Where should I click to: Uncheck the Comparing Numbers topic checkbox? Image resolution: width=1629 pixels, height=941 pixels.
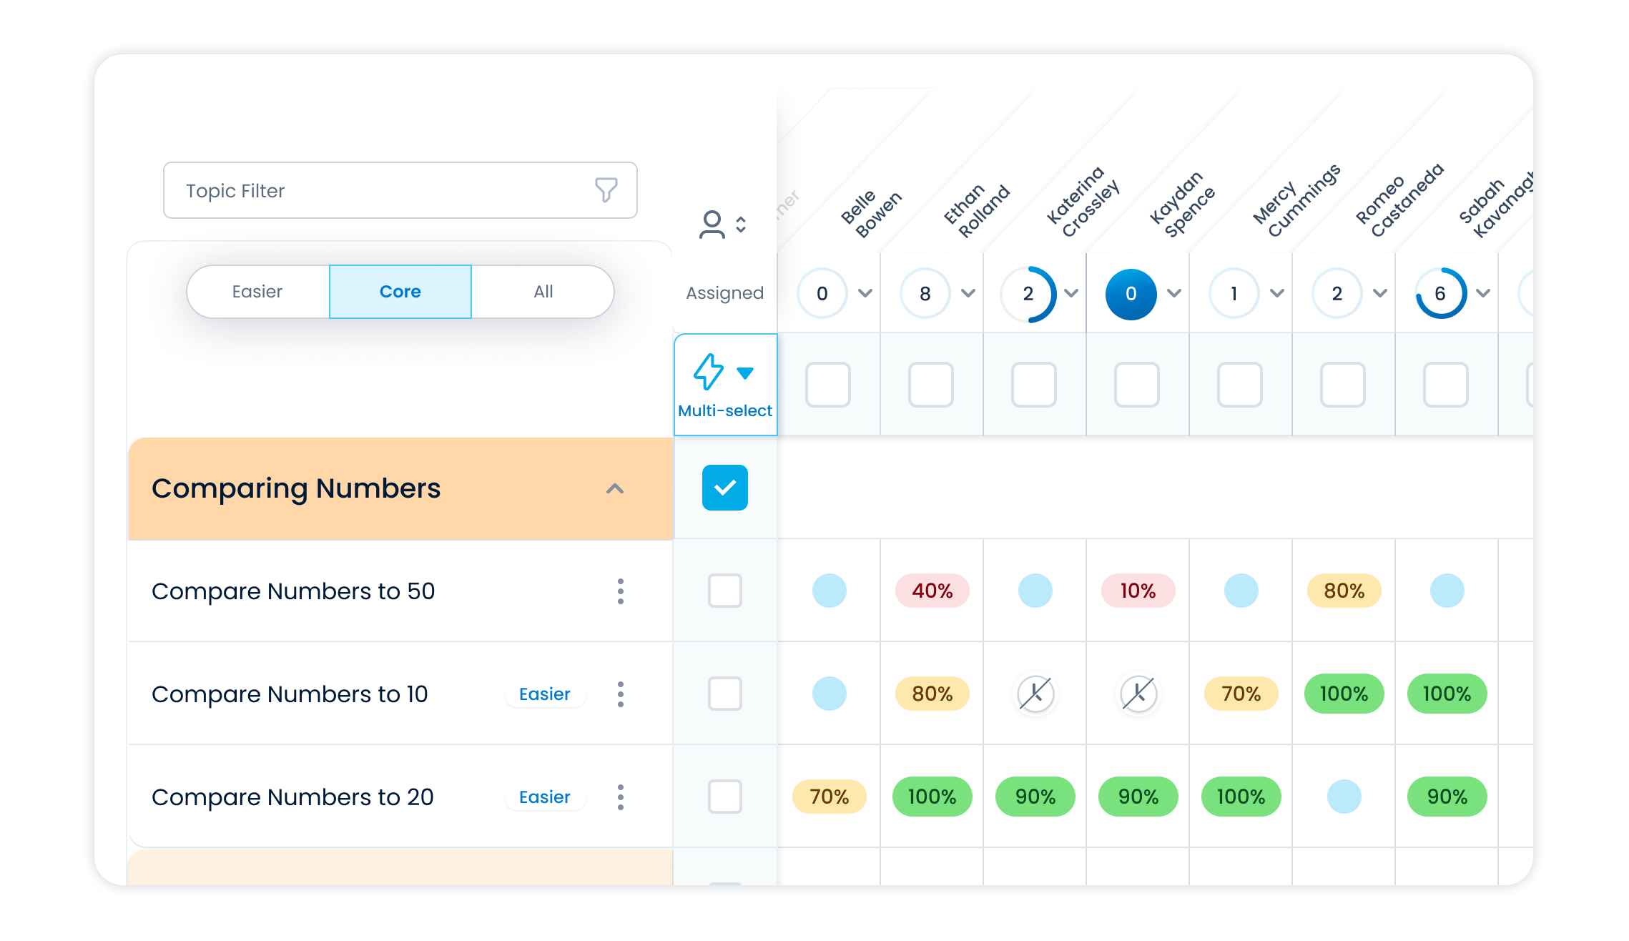[724, 488]
